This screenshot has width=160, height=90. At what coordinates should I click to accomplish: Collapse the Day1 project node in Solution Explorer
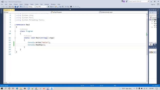pos(150,20)
